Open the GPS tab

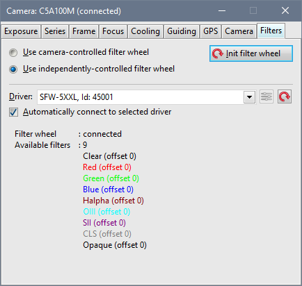point(211,31)
